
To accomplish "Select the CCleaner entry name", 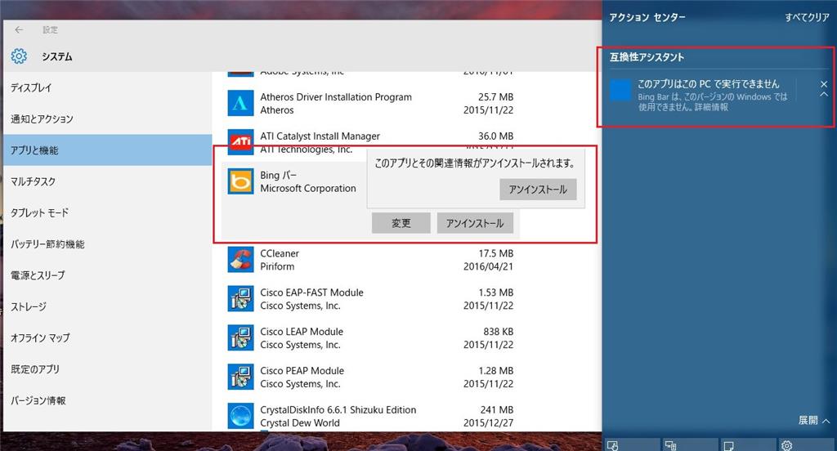I will tap(280, 253).
